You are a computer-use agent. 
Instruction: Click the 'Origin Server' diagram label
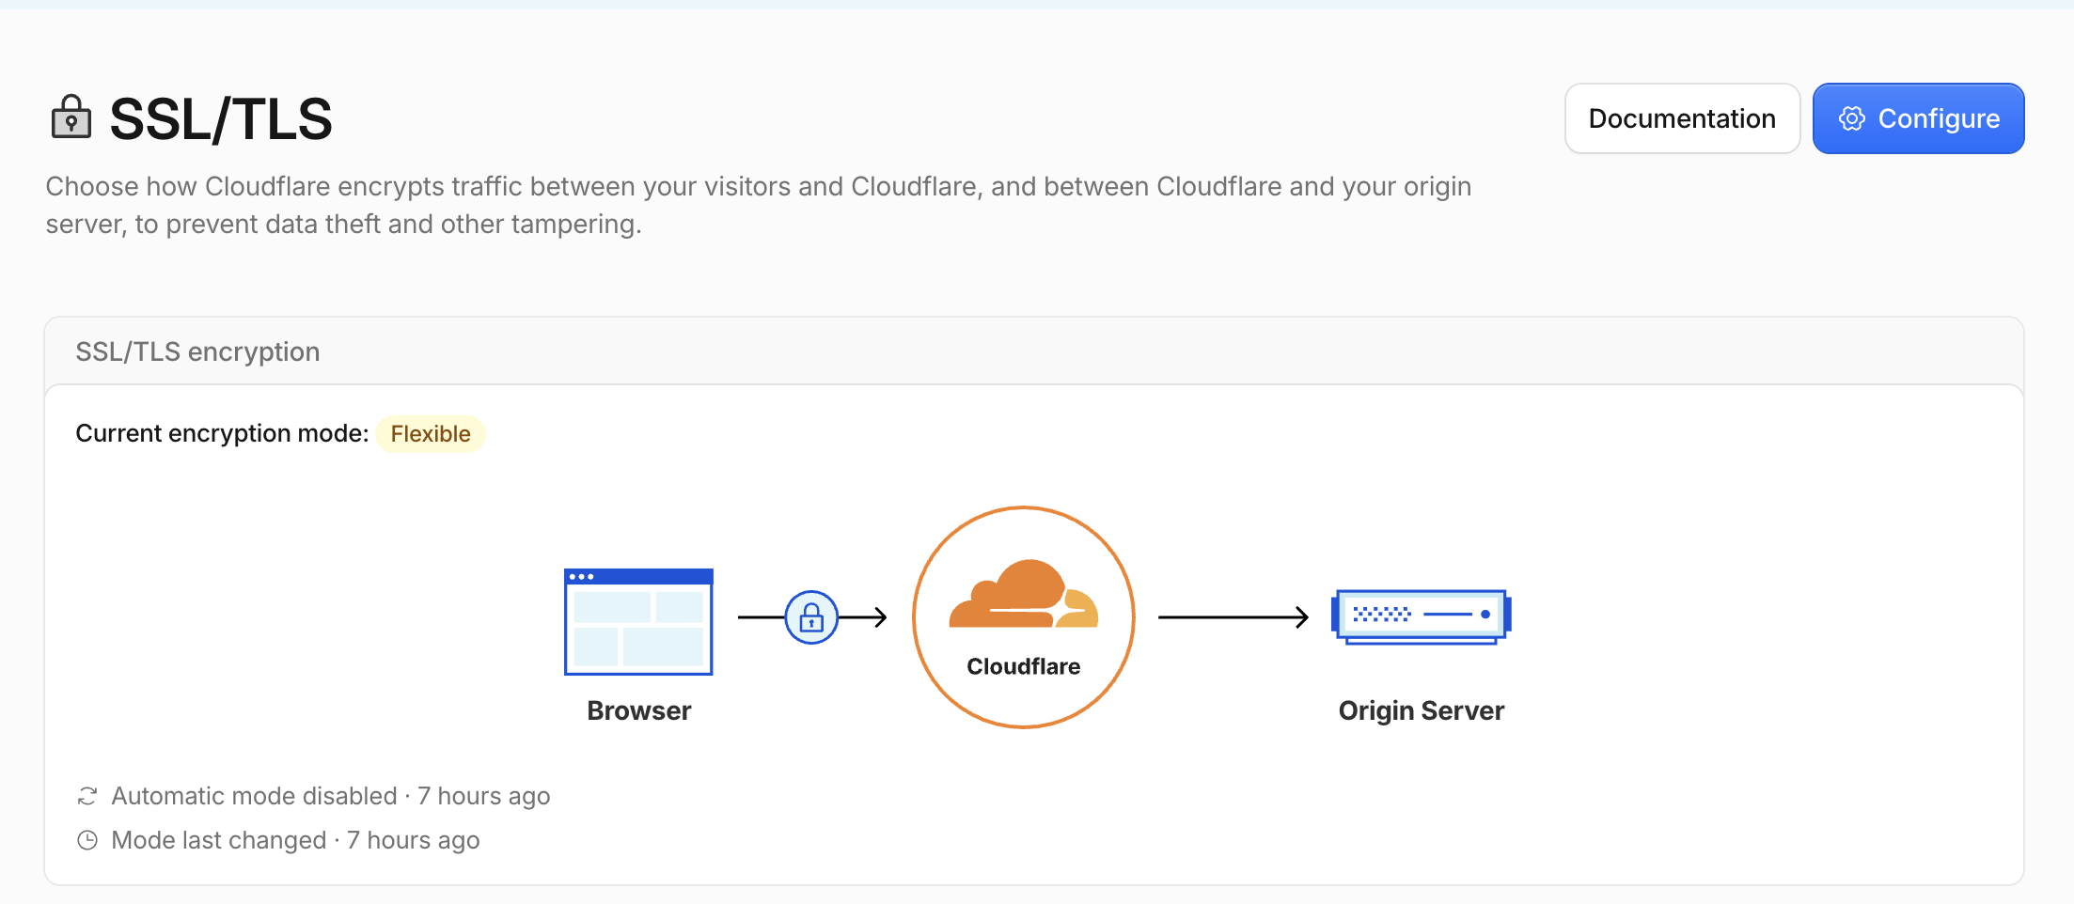tap(1422, 710)
